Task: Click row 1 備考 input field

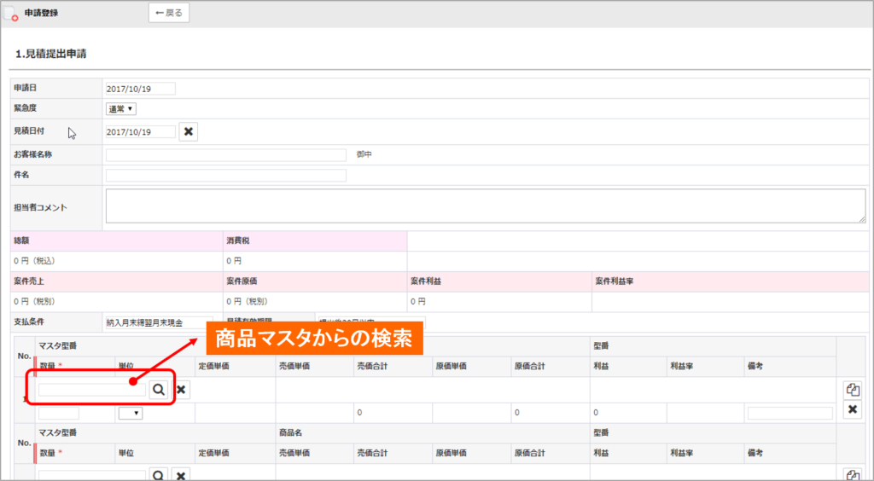Action: (790, 413)
